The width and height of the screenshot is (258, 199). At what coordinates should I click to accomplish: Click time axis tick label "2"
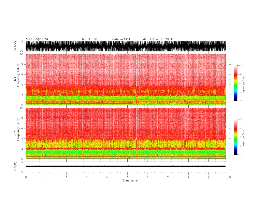coord(66,177)
